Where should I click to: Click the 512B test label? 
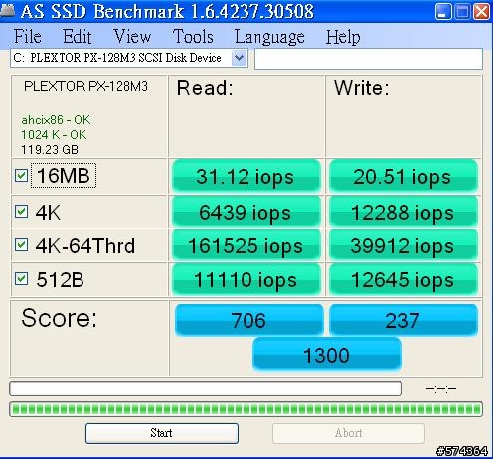pos(60,279)
